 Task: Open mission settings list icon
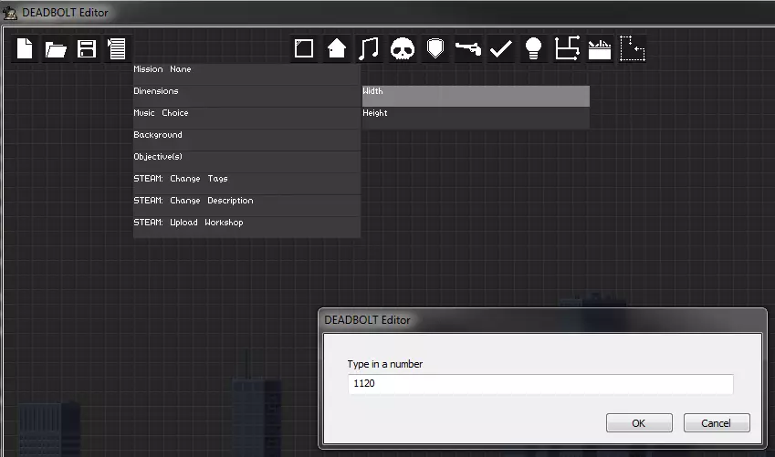pos(117,49)
